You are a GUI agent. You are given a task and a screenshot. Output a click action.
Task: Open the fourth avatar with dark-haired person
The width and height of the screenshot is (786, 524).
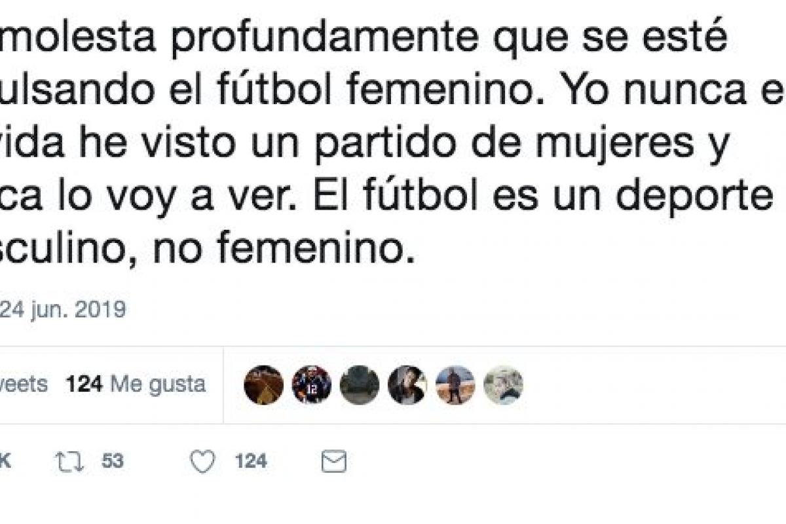[407, 384]
